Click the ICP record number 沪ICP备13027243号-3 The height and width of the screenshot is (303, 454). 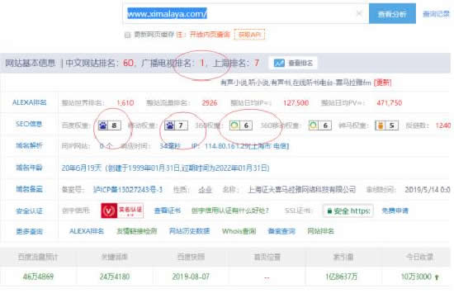(128, 190)
